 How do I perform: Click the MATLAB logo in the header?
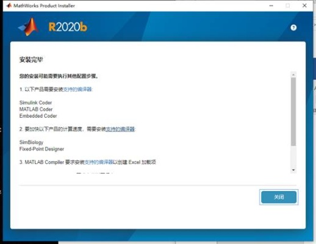pyautogui.click(x=28, y=27)
